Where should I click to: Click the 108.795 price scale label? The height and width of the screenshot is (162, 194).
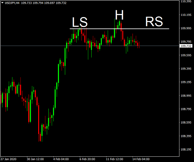click(186, 109)
